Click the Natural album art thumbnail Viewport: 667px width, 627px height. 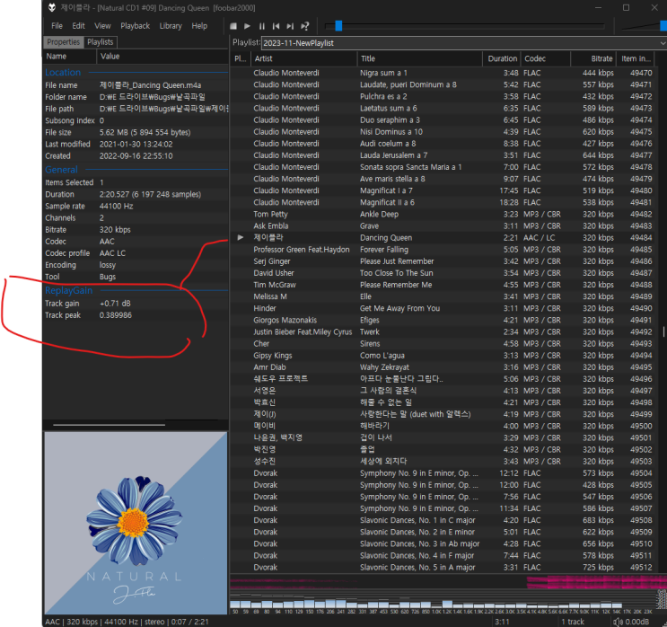(x=136, y=523)
